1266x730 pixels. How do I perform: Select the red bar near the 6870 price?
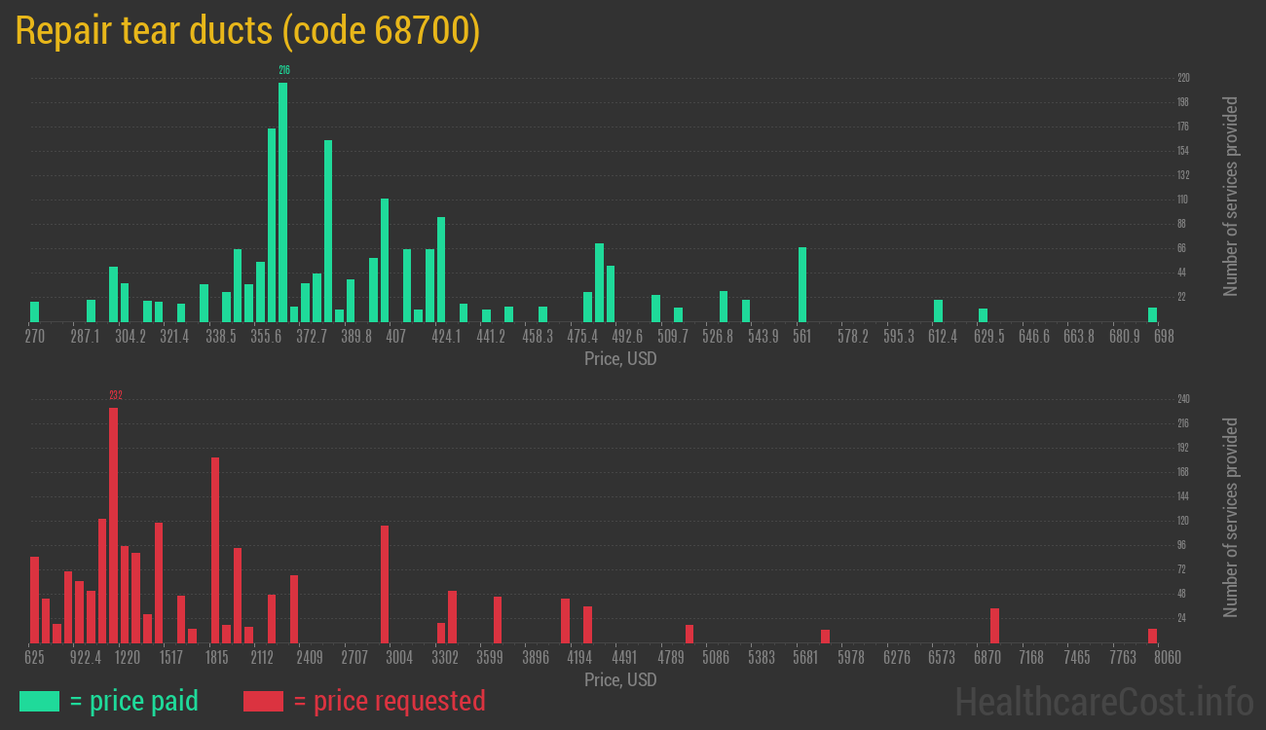pyautogui.click(x=994, y=625)
